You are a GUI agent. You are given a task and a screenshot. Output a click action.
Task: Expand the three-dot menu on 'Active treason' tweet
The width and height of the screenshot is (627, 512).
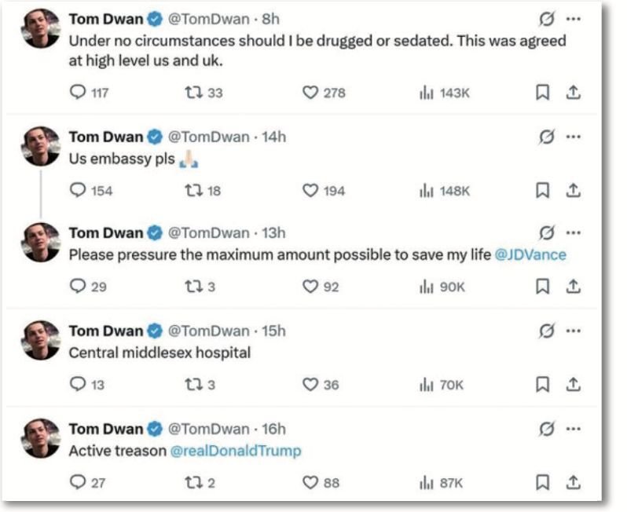click(574, 429)
